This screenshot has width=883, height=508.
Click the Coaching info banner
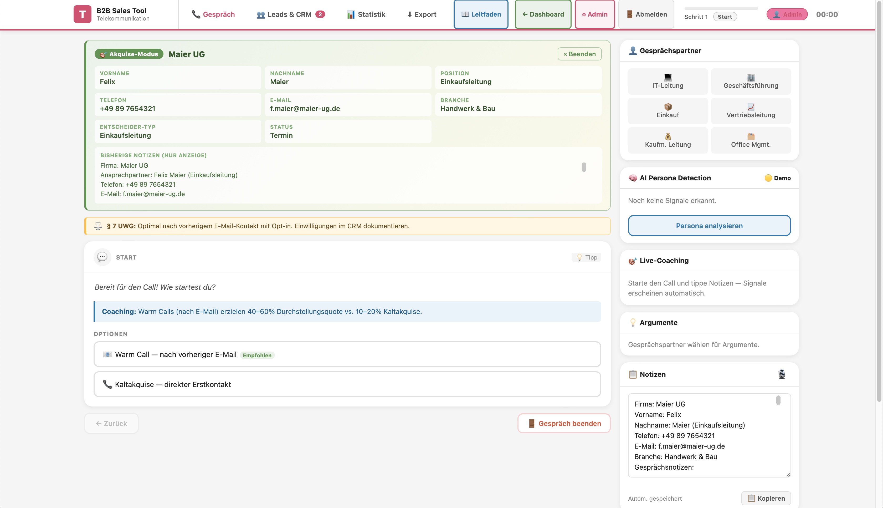coord(347,312)
